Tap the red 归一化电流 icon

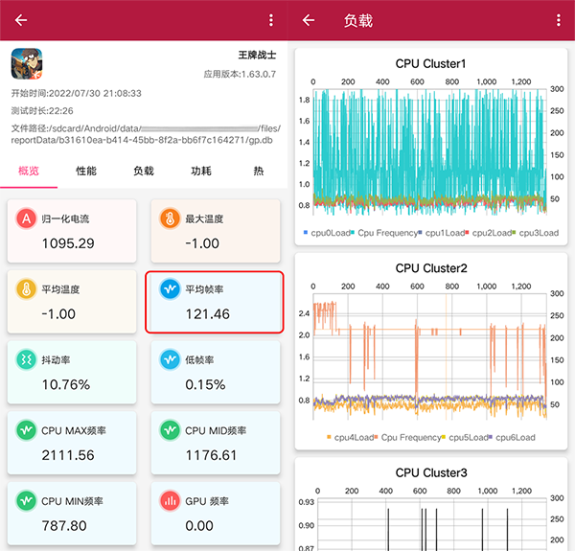tap(26, 219)
